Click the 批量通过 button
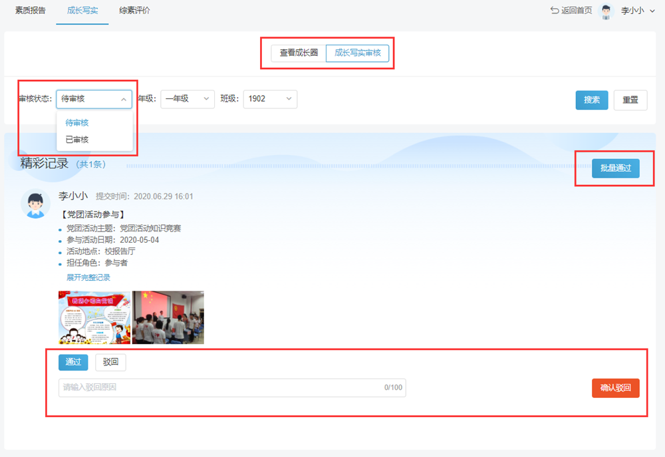The image size is (665, 457). (615, 168)
